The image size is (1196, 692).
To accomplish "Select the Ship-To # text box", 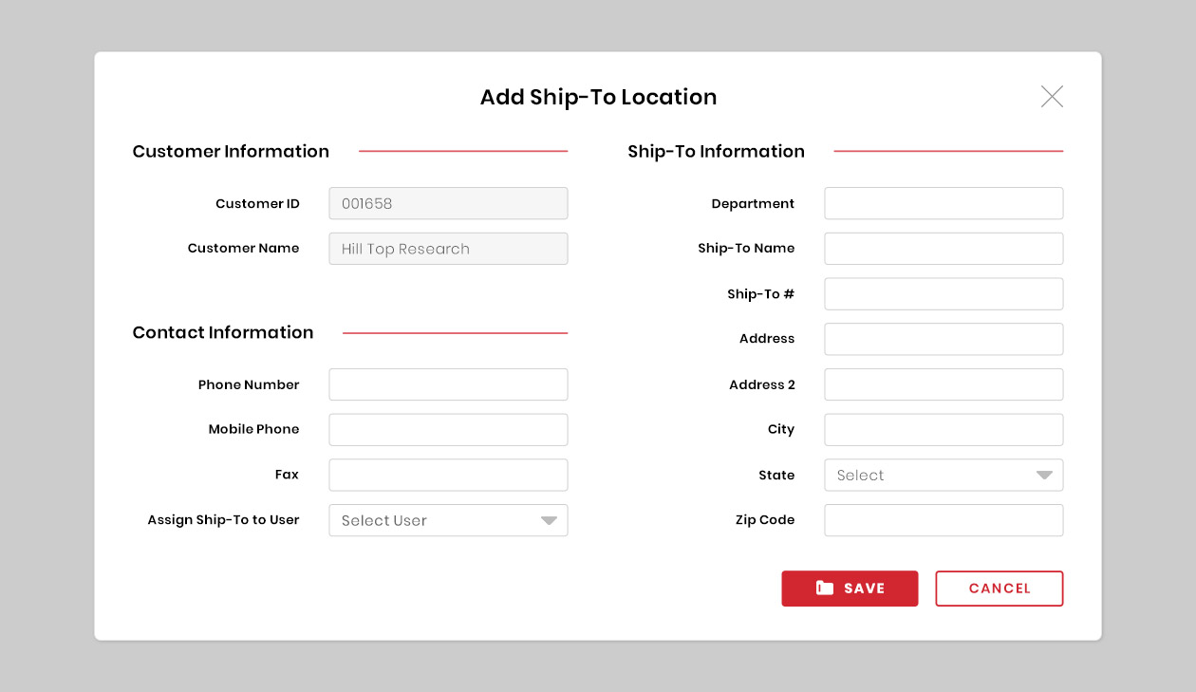I will (944, 294).
